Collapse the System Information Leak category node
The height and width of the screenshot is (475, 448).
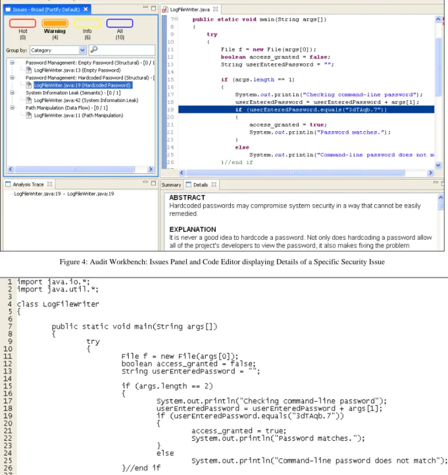12,92
